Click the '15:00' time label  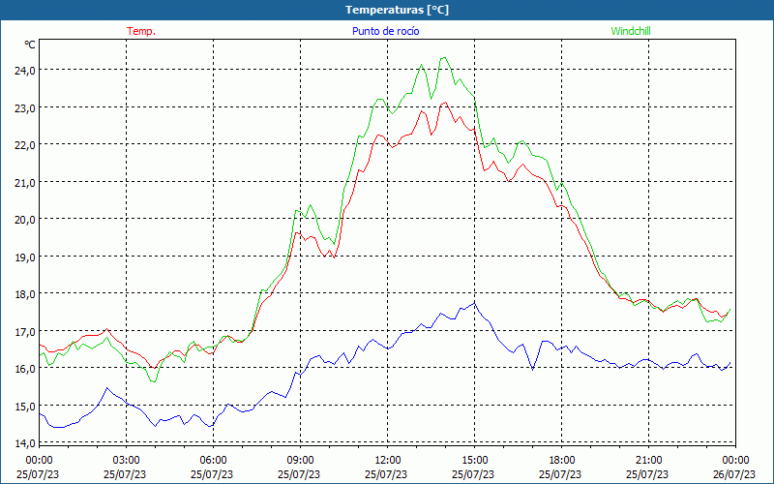(x=475, y=461)
